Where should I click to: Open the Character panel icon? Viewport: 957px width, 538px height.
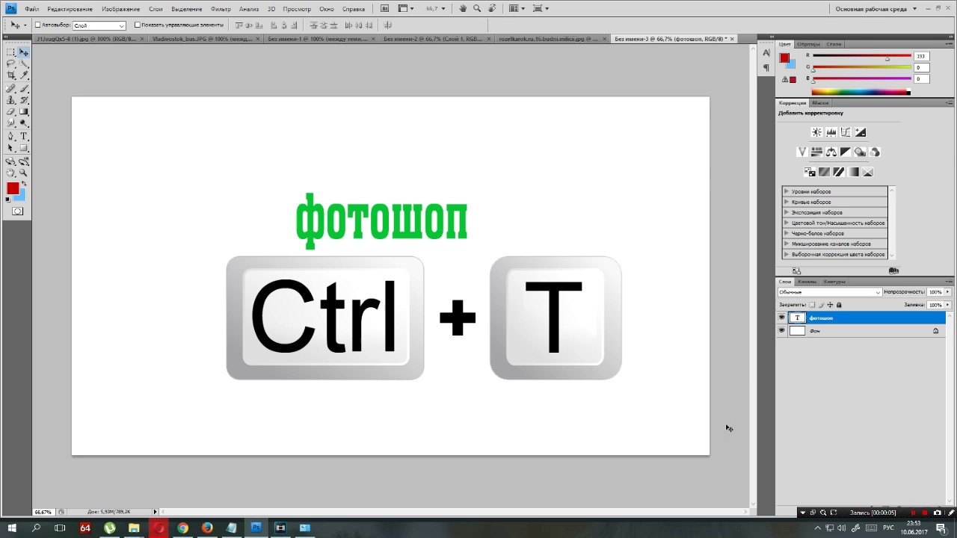(x=766, y=53)
